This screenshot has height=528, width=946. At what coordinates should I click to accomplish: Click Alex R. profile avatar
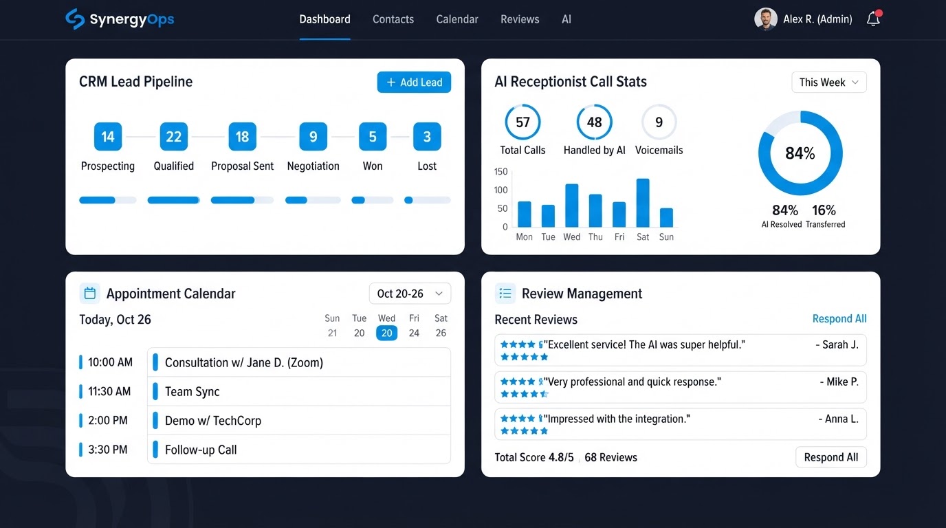pos(766,19)
